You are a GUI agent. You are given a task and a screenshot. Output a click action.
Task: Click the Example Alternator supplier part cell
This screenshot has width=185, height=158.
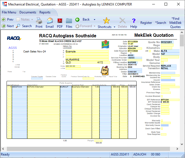[82, 87]
